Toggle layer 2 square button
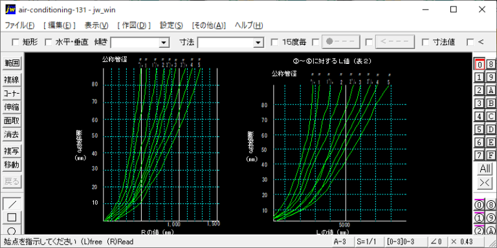The height and width of the screenshot is (248, 497). [x=480, y=90]
